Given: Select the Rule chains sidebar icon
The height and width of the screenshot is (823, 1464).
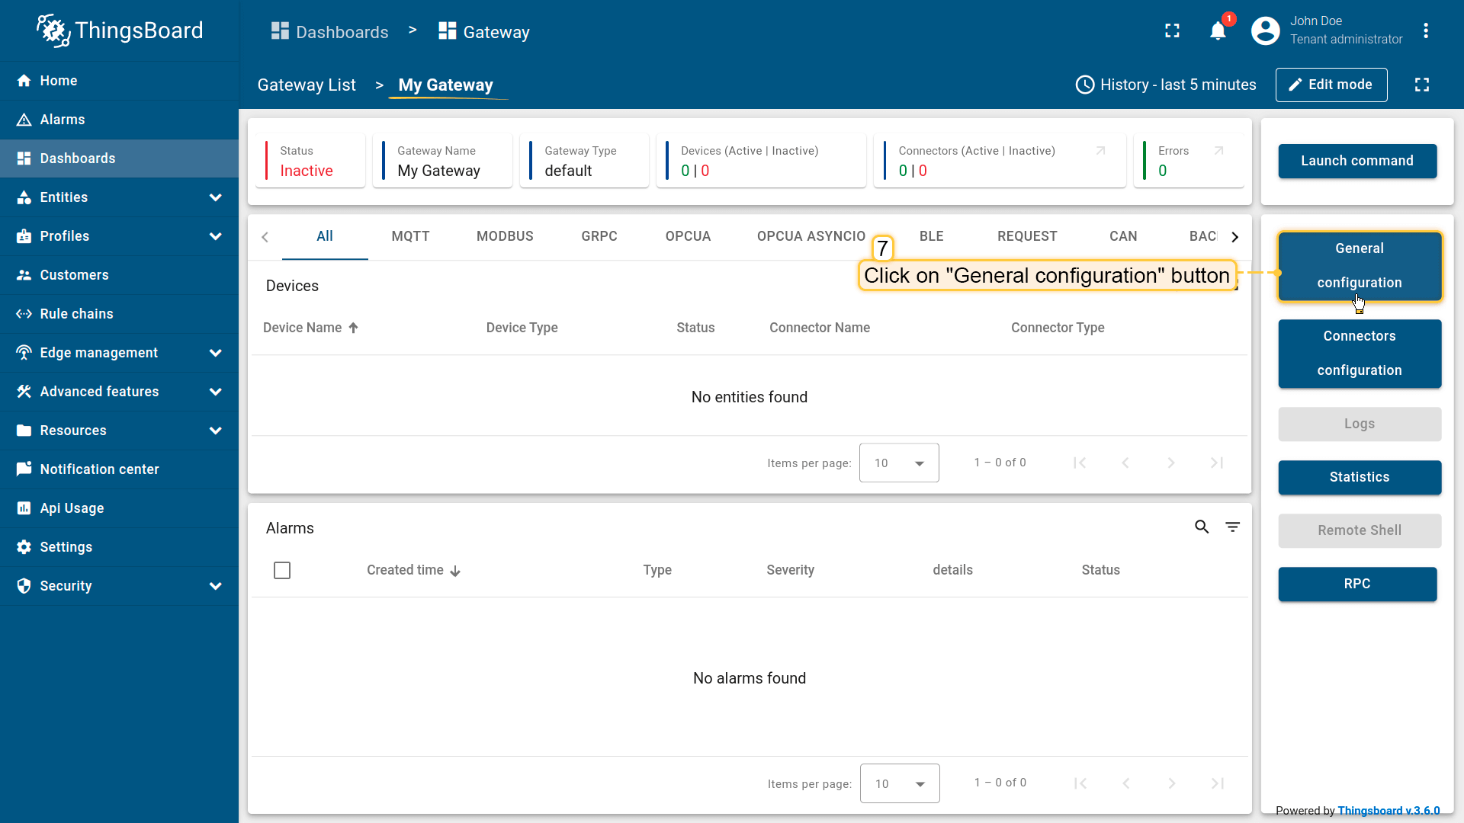Looking at the screenshot, I should 24,313.
